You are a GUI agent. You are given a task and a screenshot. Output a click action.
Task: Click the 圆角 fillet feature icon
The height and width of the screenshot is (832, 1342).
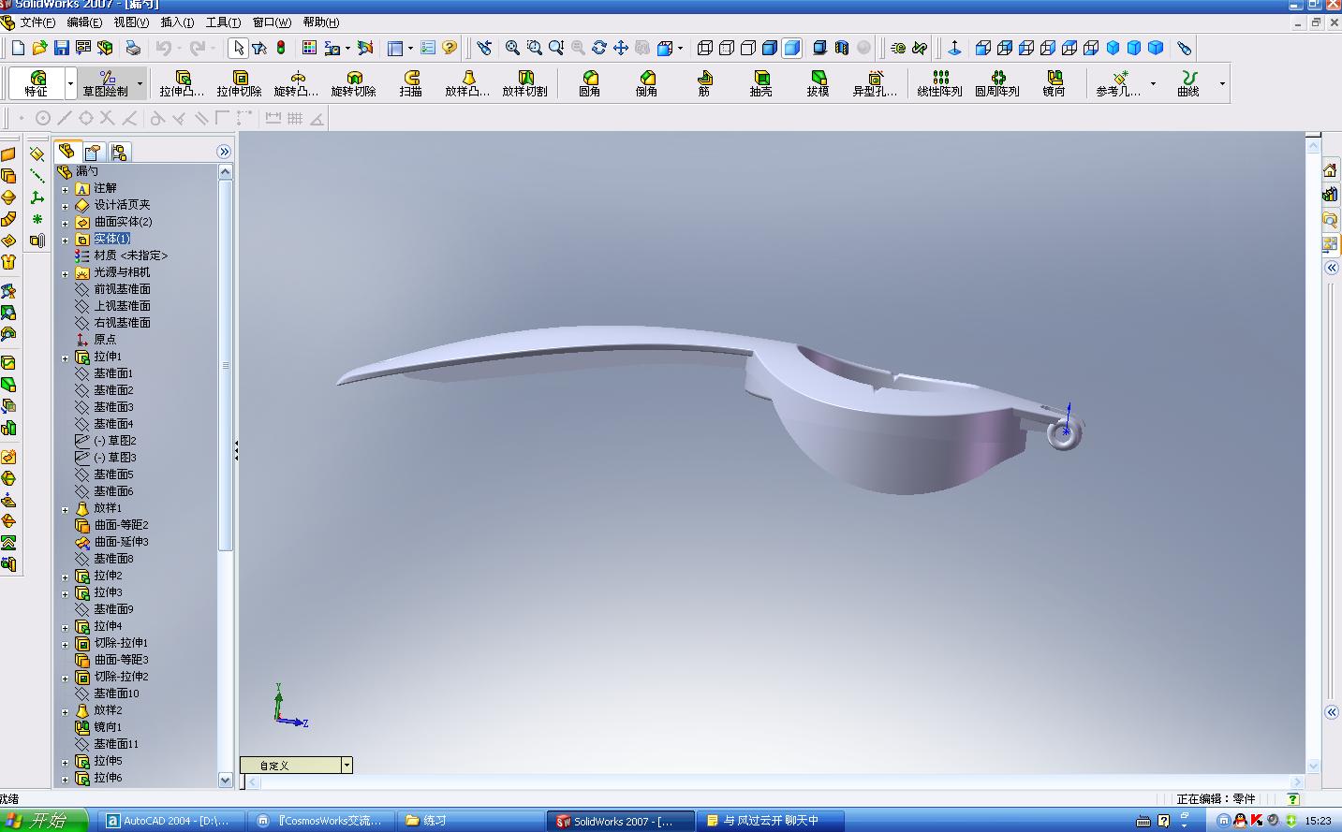(589, 83)
